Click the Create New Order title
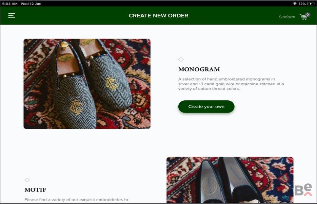Screen dimensions: 317x204 coord(158,16)
